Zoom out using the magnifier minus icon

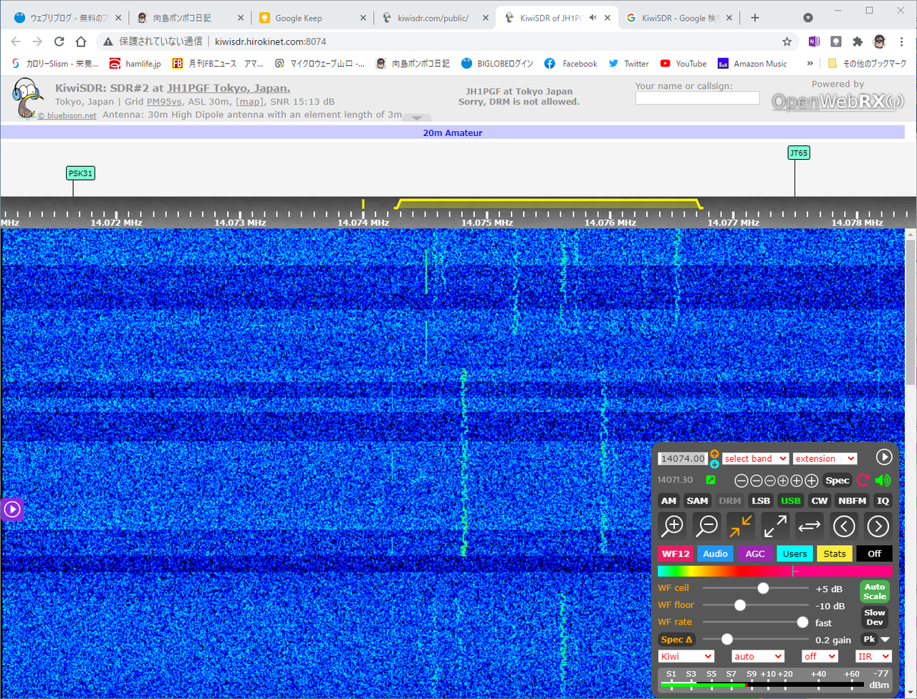click(x=707, y=526)
